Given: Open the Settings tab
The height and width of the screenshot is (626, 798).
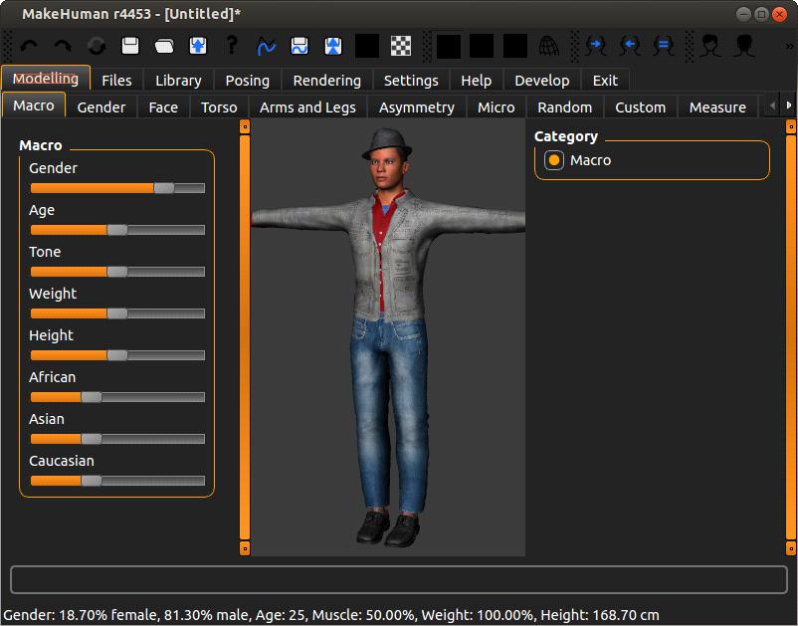Looking at the screenshot, I should click(411, 81).
